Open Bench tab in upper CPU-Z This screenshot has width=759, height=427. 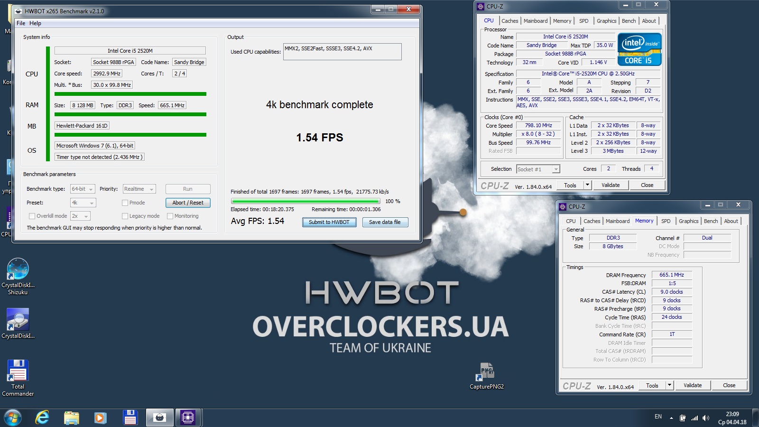(x=629, y=21)
